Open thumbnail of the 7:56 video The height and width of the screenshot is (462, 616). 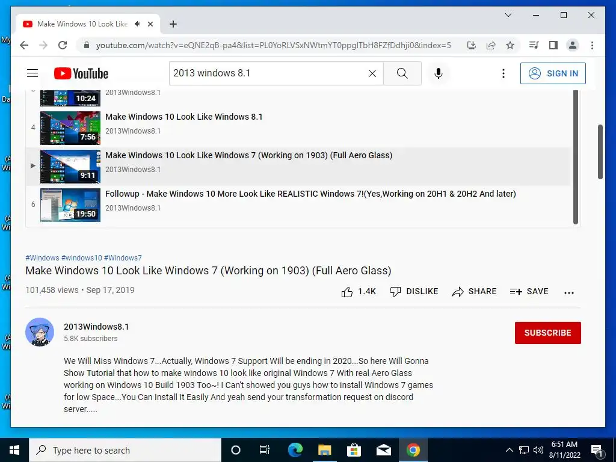pyautogui.click(x=70, y=128)
